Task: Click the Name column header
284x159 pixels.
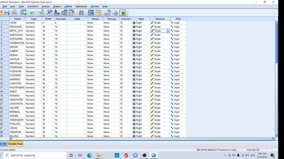Action: click(17, 19)
